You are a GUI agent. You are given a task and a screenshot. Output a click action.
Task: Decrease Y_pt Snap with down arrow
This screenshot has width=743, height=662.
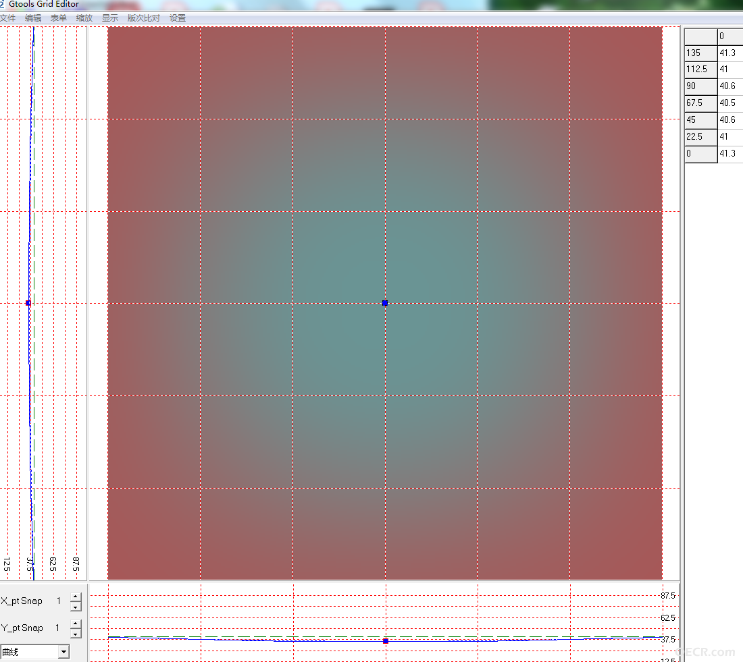tap(76, 634)
